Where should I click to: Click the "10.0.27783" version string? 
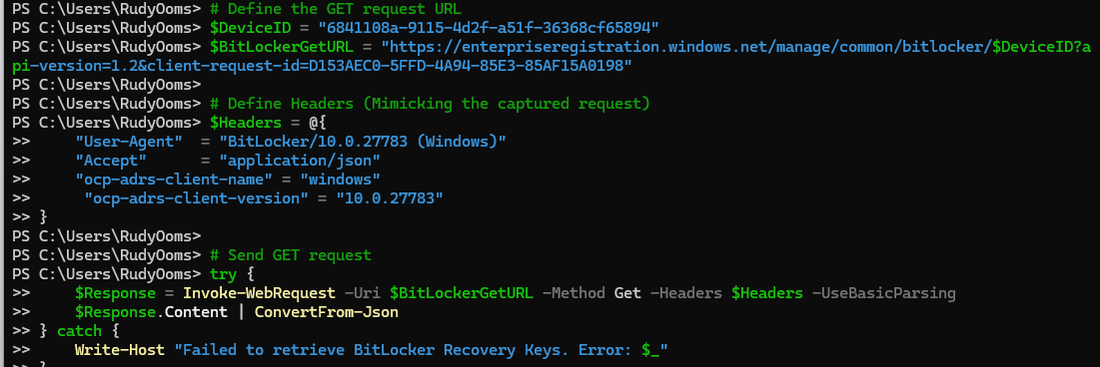tap(390, 198)
